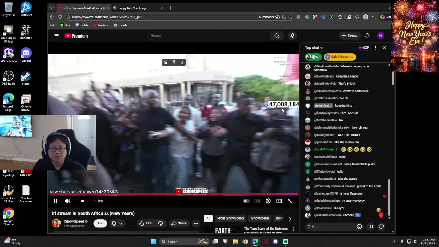Open YouTube hamburger guide menu
Screen dimensions: 439x247
tap(57, 36)
